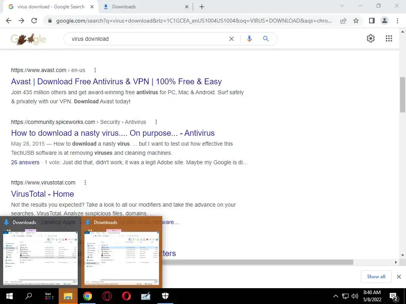
Task: Launch the solid red Opera icon
Action: coord(126,296)
